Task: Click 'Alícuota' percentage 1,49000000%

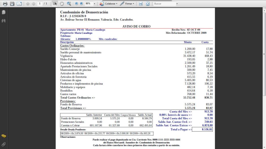Action: [83, 39]
